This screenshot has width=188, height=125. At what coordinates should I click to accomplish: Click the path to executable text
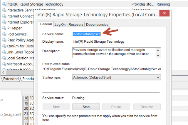(102, 69)
